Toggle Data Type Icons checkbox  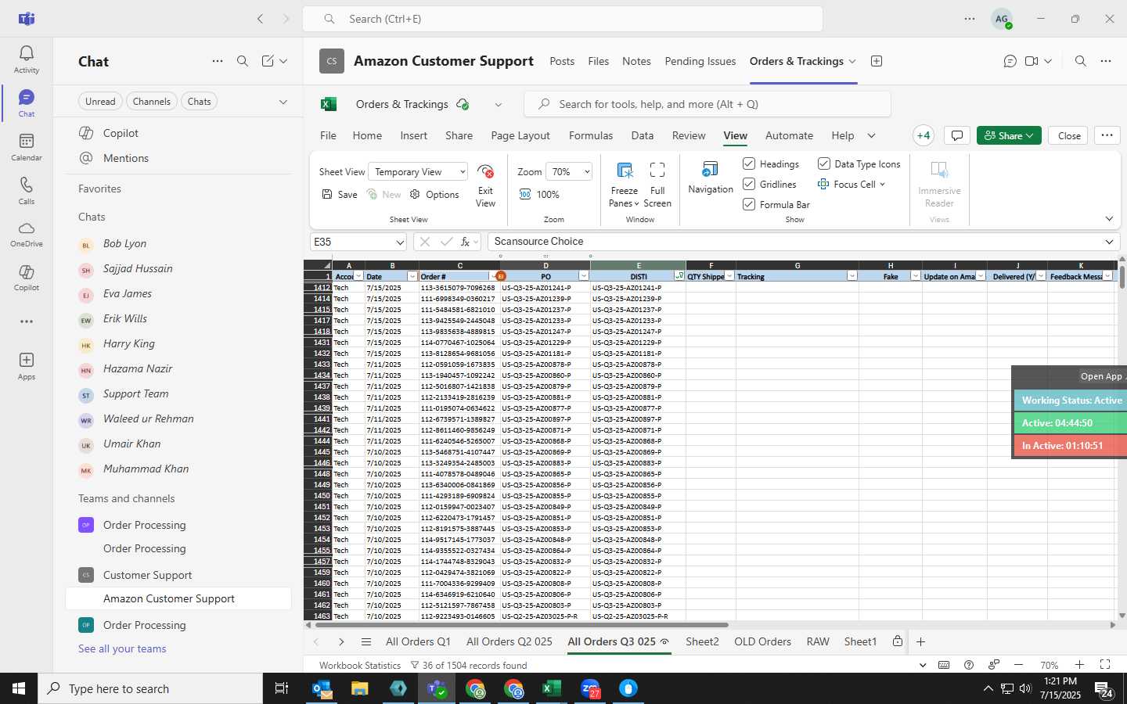[824, 163]
